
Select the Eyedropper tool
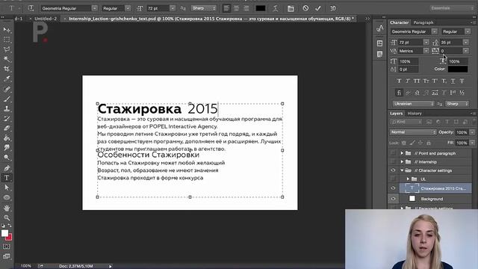[x=7, y=78]
